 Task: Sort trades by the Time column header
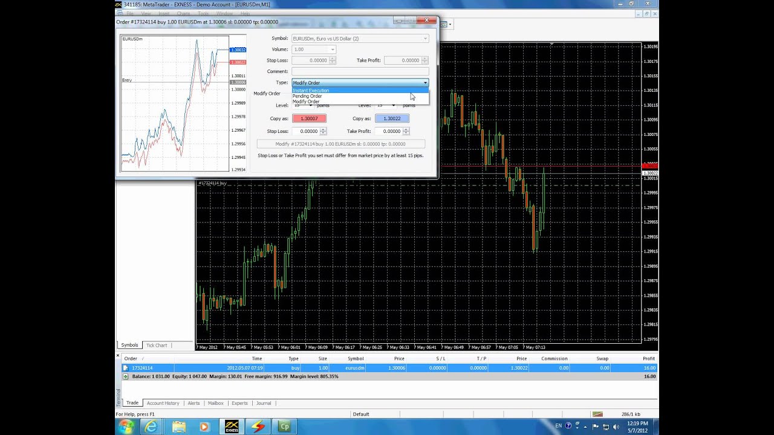click(x=220, y=359)
